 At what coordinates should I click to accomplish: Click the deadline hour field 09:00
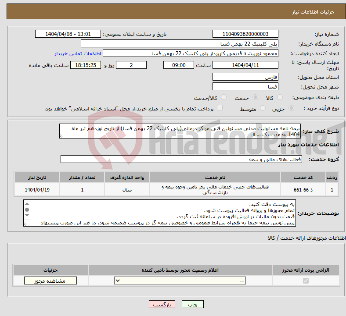[179, 65]
